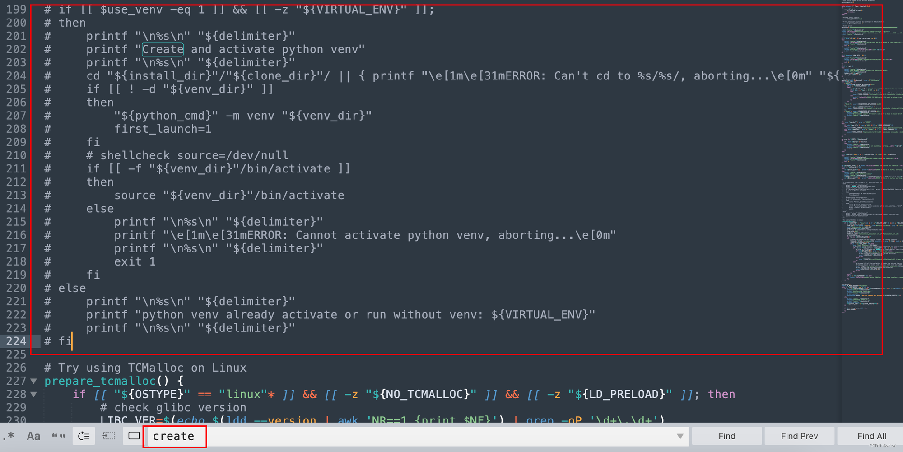The image size is (903, 452).
Task: Click 'LIBC_VER' variable on line 230
Action: [x=128, y=420]
